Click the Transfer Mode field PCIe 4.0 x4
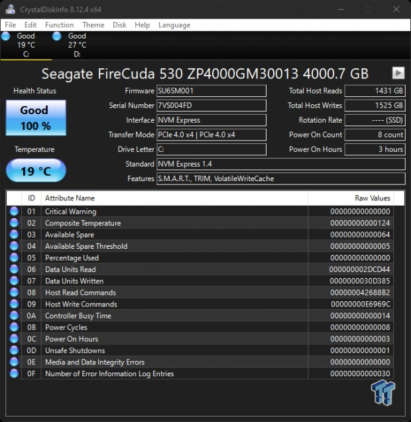The width and height of the screenshot is (411, 422). [x=211, y=135]
